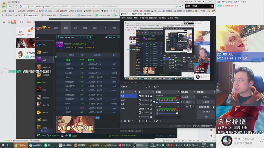Move scene up with arrow icon
The height and width of the screenshot is (148, 264).
pyautogui.click(x=133, y=121)
